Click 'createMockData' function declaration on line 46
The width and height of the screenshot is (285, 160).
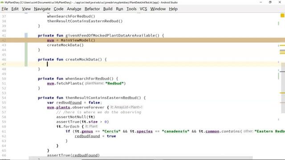point(81,59)
